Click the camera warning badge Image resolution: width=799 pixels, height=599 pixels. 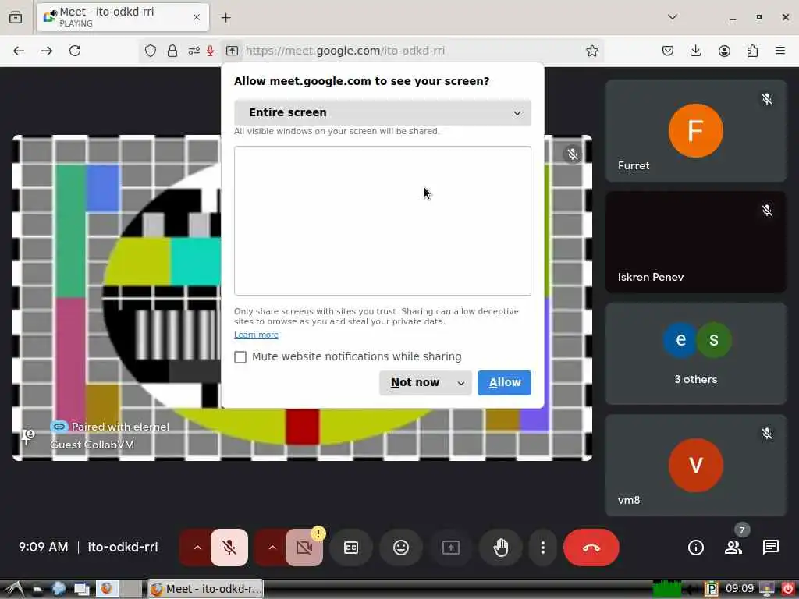[318, 533]
